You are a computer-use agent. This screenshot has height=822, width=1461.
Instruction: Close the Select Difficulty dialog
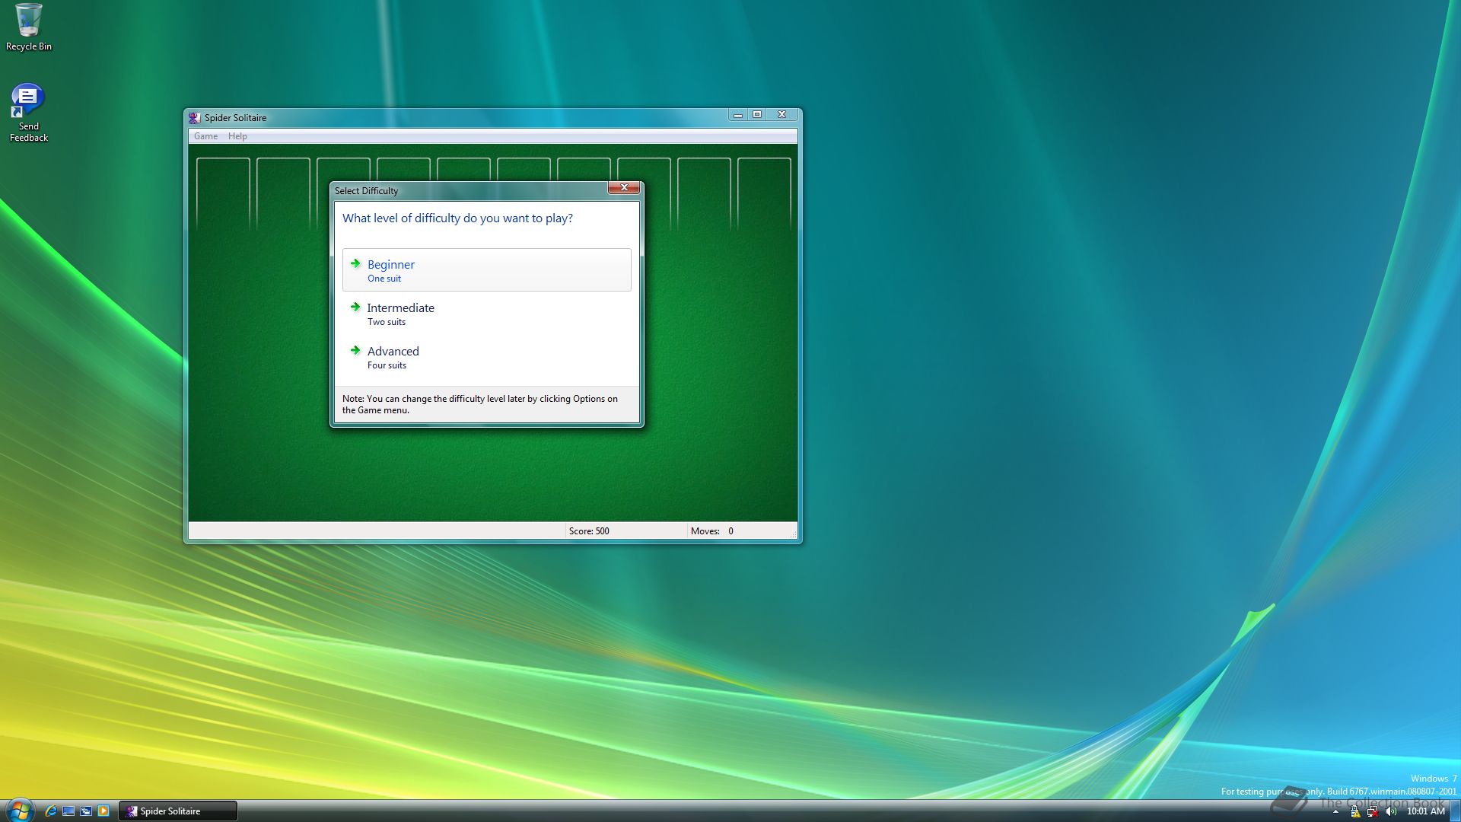624,188
